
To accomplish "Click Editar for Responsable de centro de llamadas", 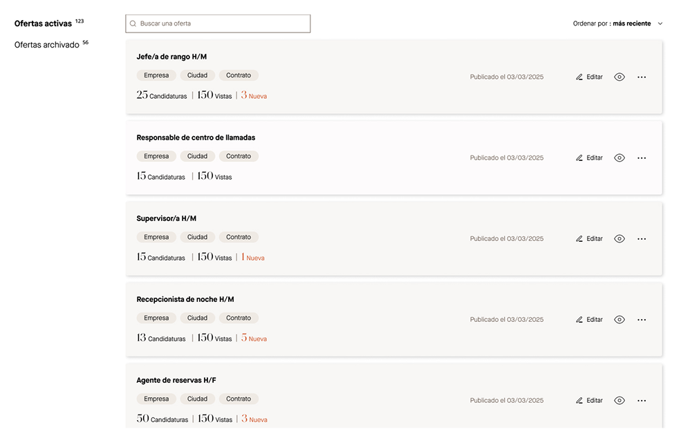I will pyautogui.click(x=594, y=158).
